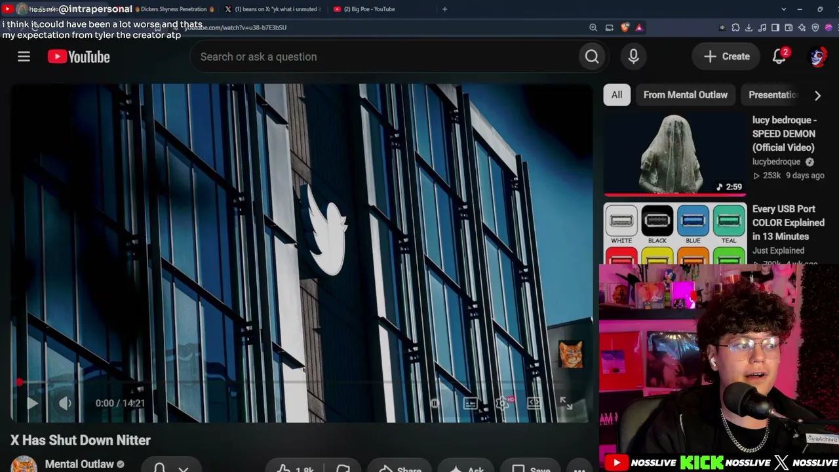Viewport: 839px width, 472px height.
Task: Open the Just Explained channel name
Action: (x=778, y=250)
